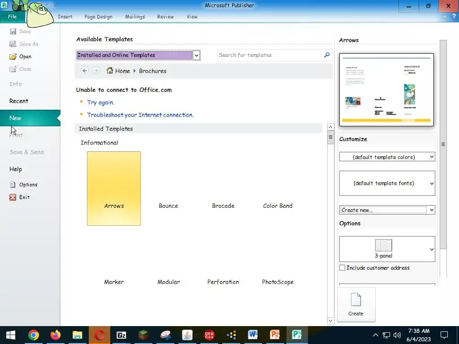Go back with the back arrow

85,71
